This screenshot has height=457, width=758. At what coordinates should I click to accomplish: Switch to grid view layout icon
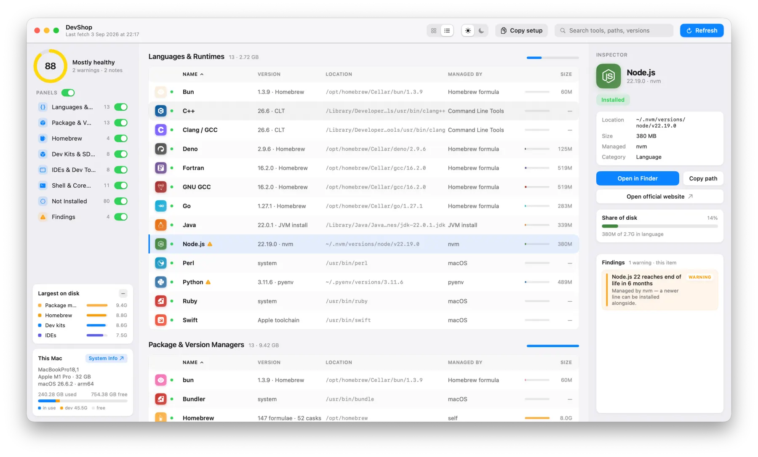[x=434, y=31]
